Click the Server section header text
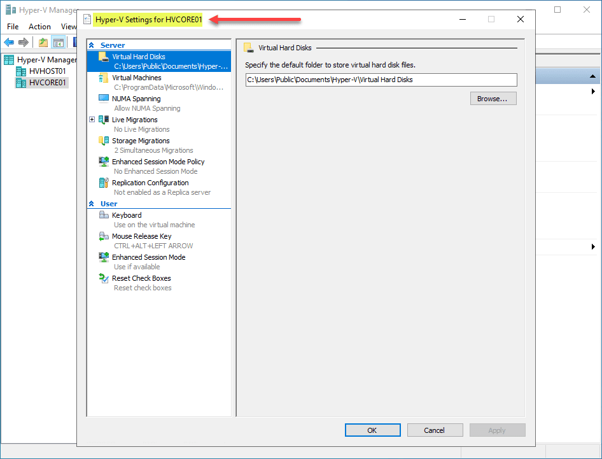The width and height of the screenshot is (602, 459). coord(113,45)
